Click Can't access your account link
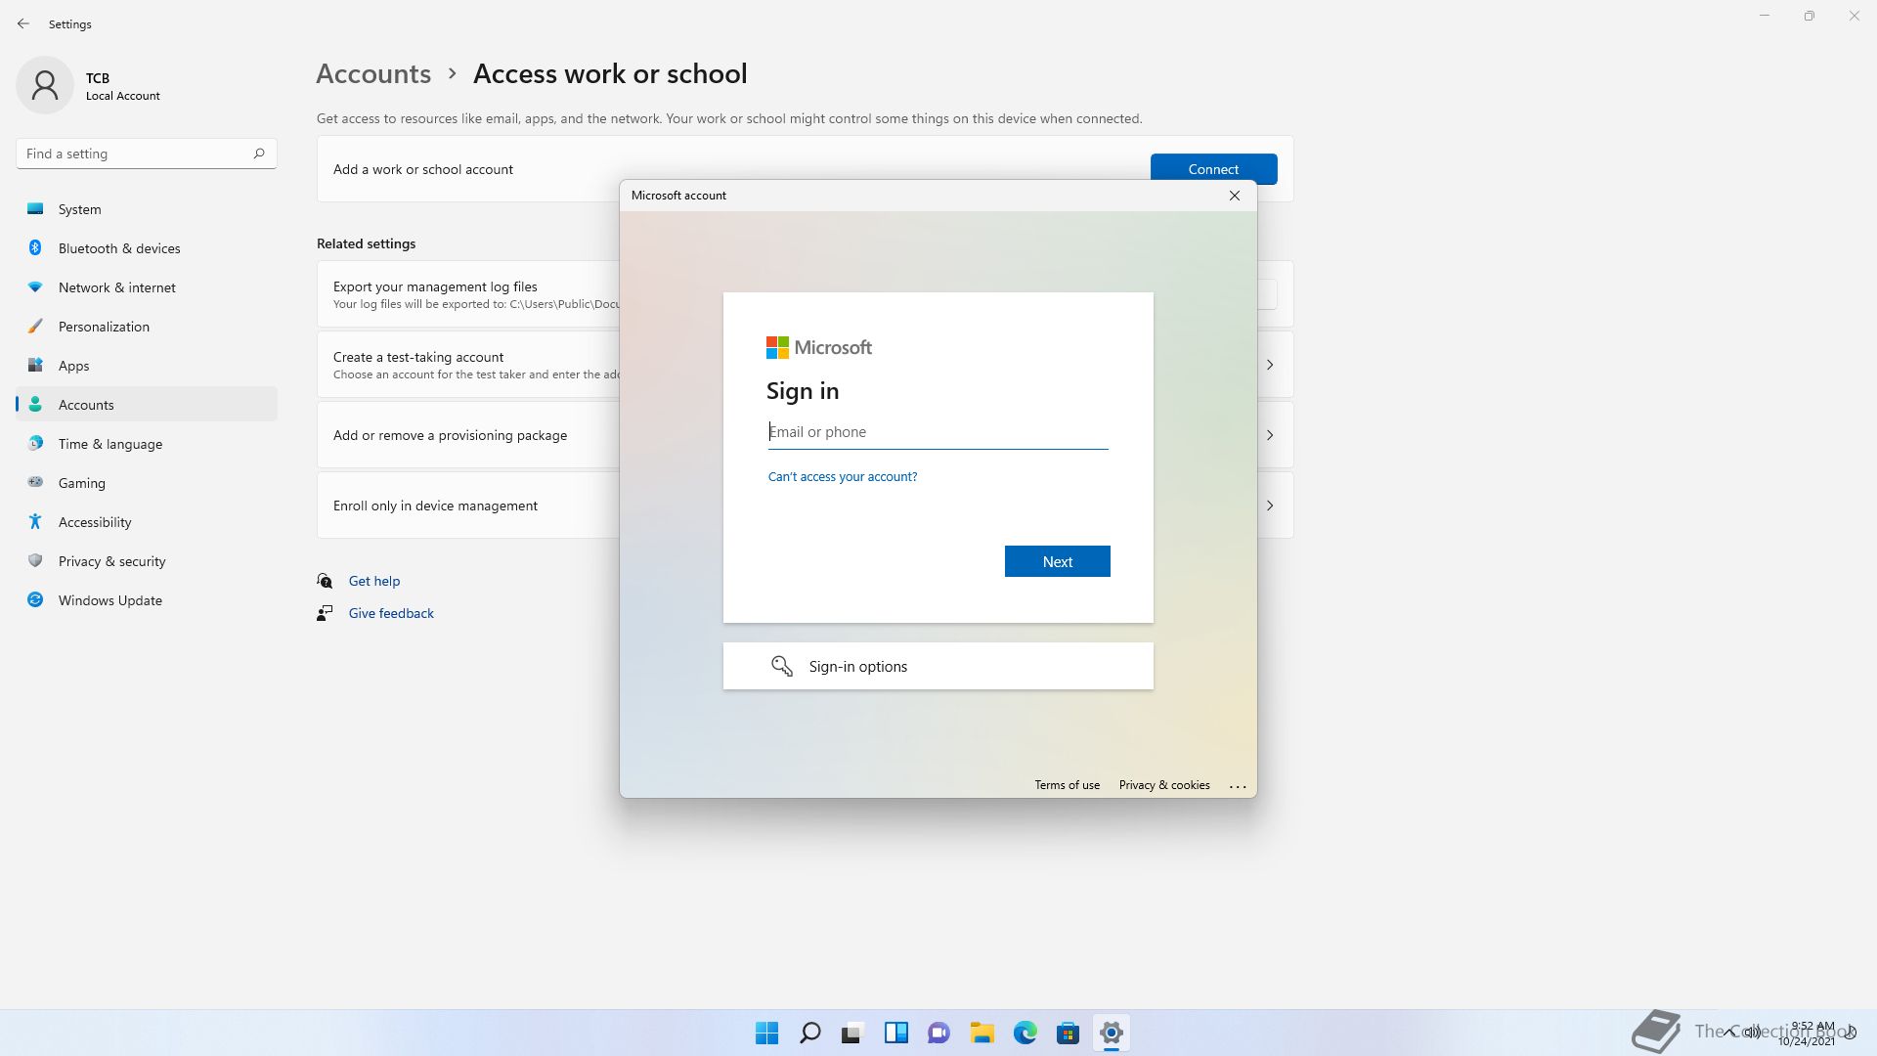 [x=843, y=477]
